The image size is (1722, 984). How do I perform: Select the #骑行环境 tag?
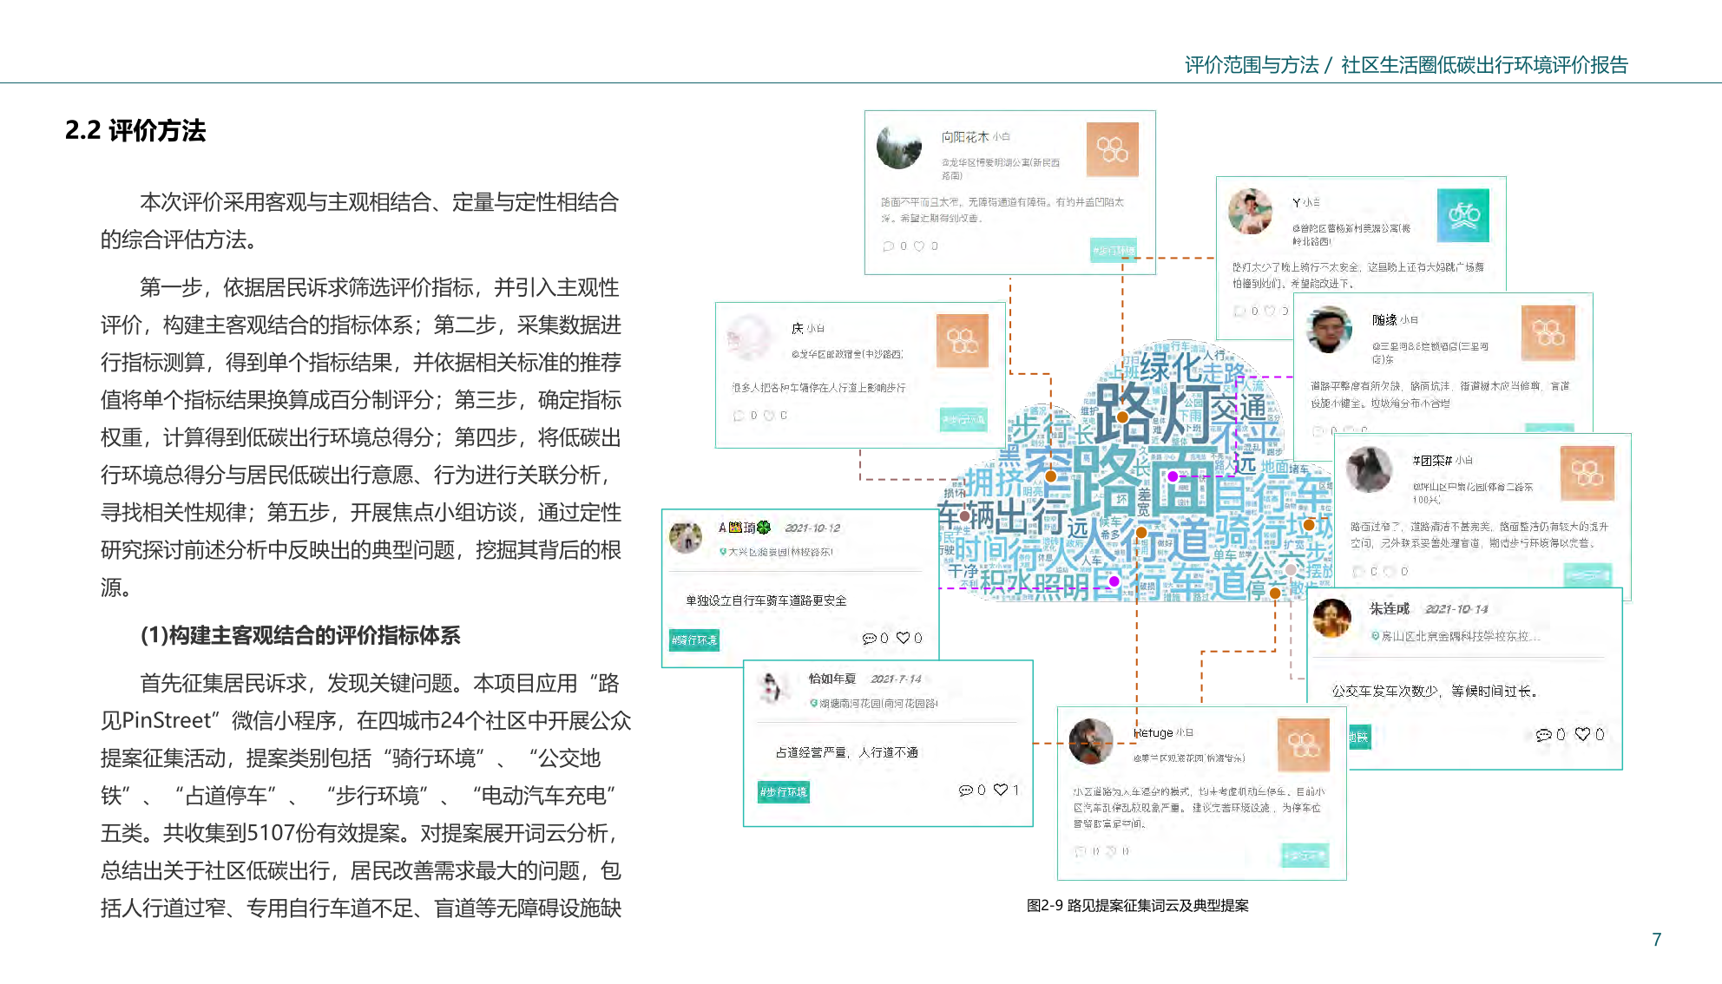(x=694, y=640)
